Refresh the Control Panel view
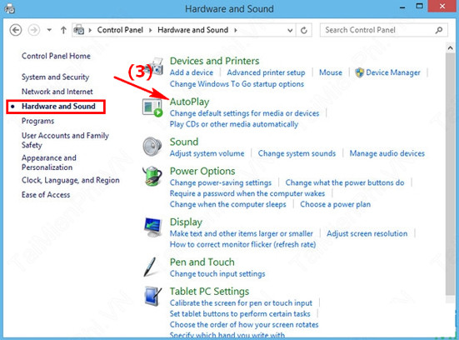The width and height of the screenshot is (459, 340). pyautogui.click(x=304, y=30)
